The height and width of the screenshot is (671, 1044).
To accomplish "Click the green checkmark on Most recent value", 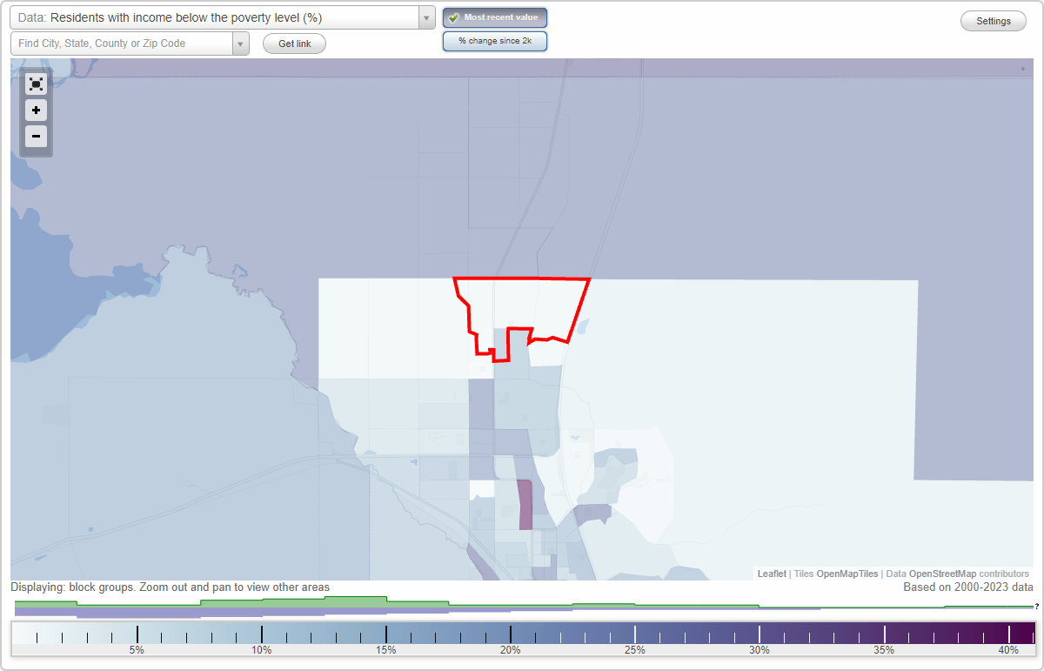I will click(x=452, y=17).
